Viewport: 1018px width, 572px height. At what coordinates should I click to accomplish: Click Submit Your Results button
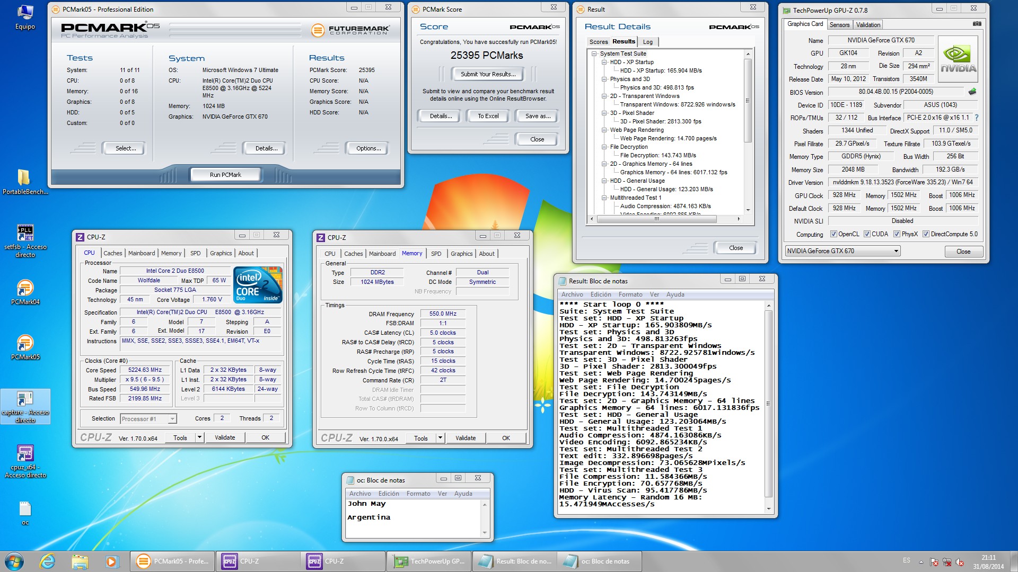coord(488,74)
